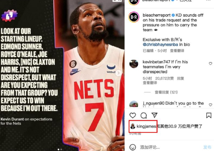
Task: Save the post with the bookmark icon
Action: [x=209, y=115]
